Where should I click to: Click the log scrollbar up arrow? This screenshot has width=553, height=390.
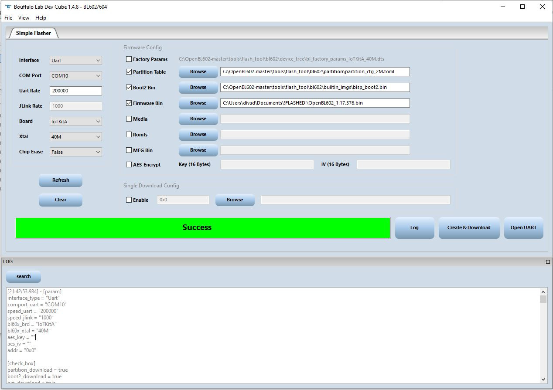[x=543, y=292]
